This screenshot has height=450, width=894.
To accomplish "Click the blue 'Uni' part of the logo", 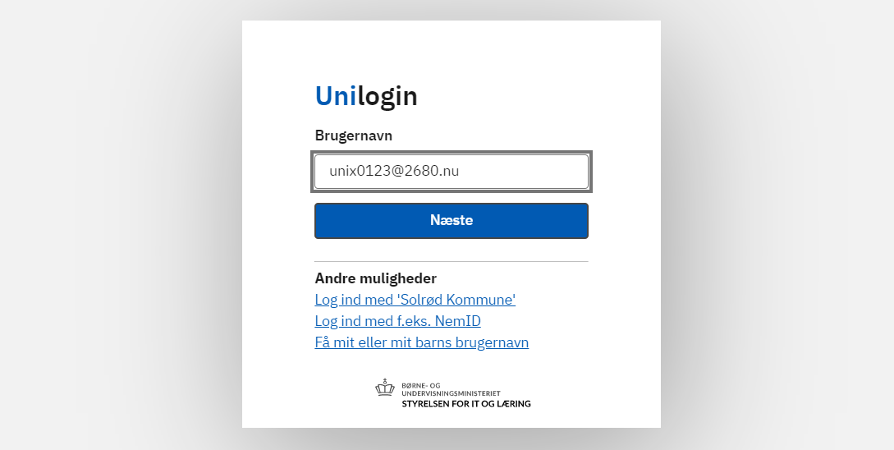I will [x=336, y=96].
